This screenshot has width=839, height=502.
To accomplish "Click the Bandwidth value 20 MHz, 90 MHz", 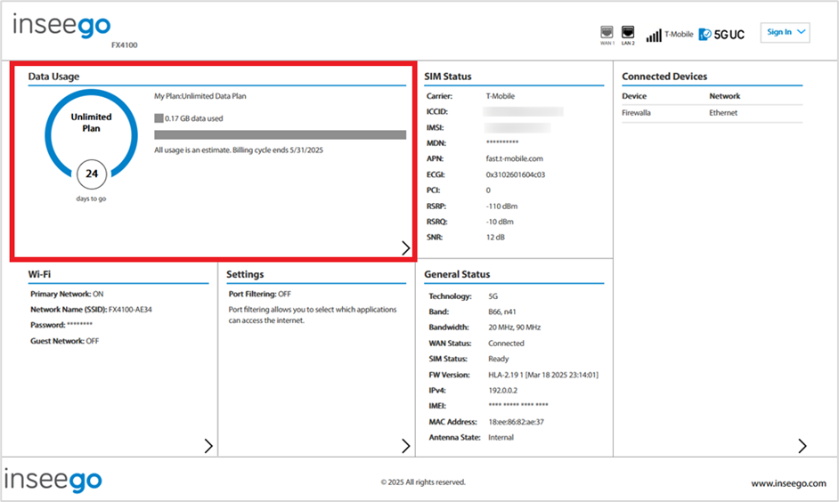I will tap(514, 328).
